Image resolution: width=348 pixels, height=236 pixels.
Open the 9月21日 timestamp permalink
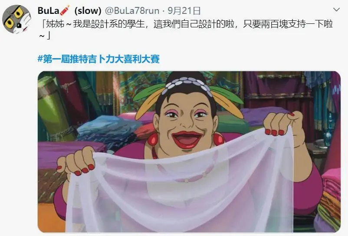click(184, 11)
